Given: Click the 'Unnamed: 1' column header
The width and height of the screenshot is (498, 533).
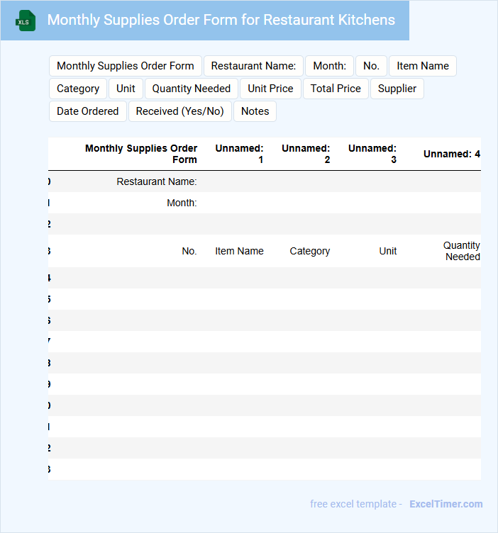Looking at the screenshot, I should (x=239, y=154).
